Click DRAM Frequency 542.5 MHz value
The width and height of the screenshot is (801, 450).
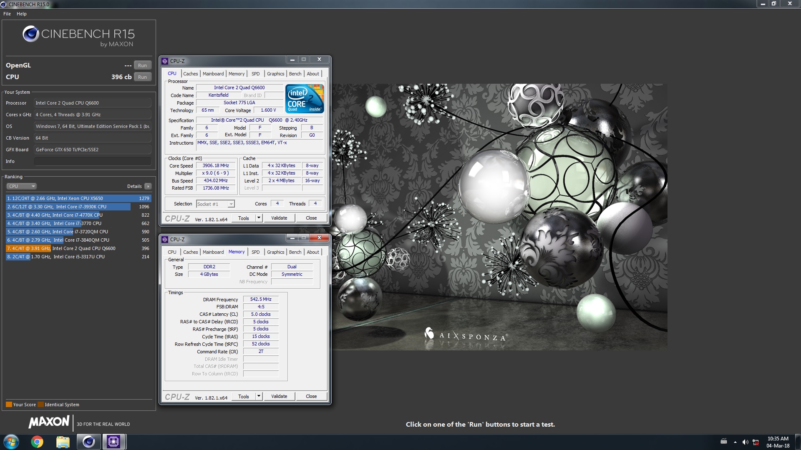click(x=261, y=299)
